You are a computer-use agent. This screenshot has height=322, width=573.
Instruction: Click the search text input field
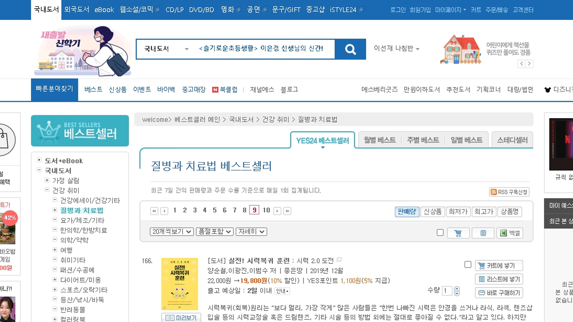coord(264,49)
